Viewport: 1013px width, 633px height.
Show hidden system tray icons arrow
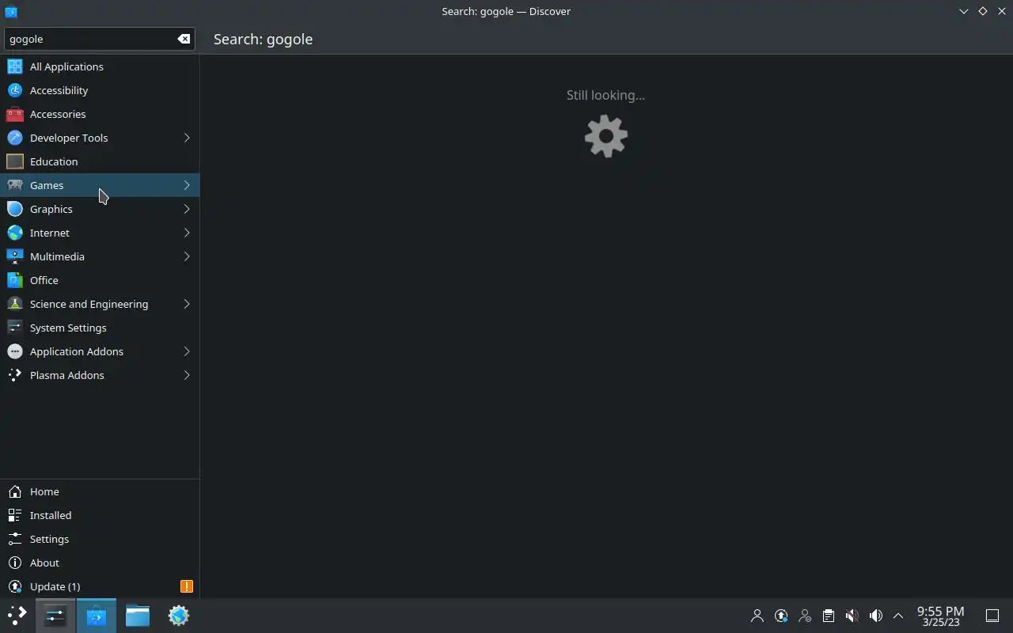[898, 616]
